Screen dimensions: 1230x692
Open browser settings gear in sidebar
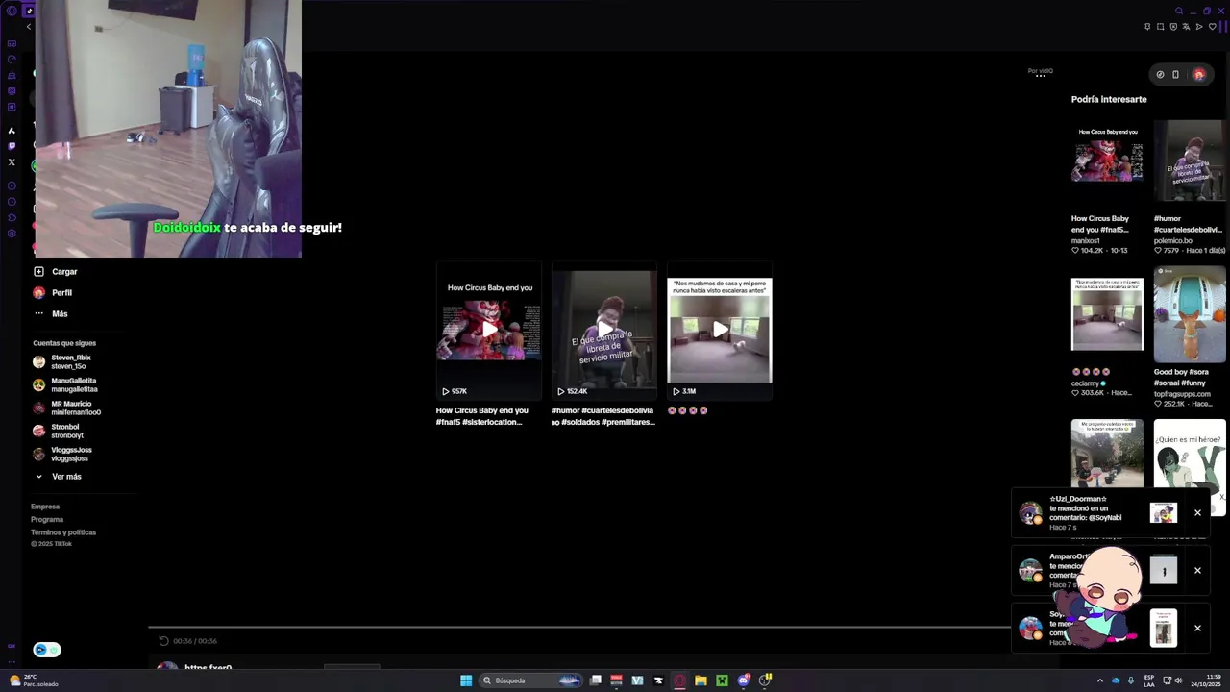click(x=12, y=234)
